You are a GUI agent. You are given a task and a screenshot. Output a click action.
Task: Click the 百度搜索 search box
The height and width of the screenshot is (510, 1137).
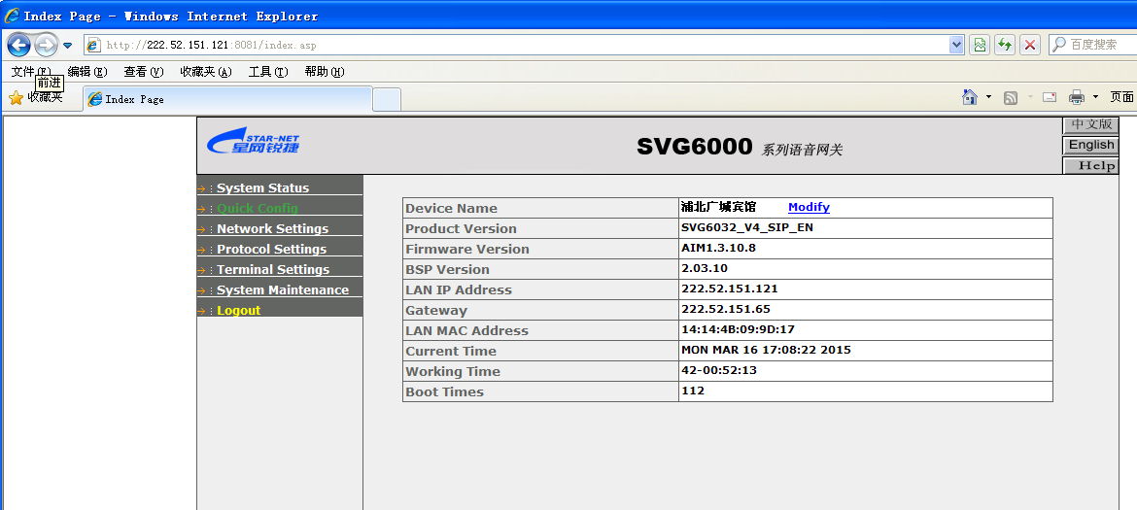[x=1092, y=45]
